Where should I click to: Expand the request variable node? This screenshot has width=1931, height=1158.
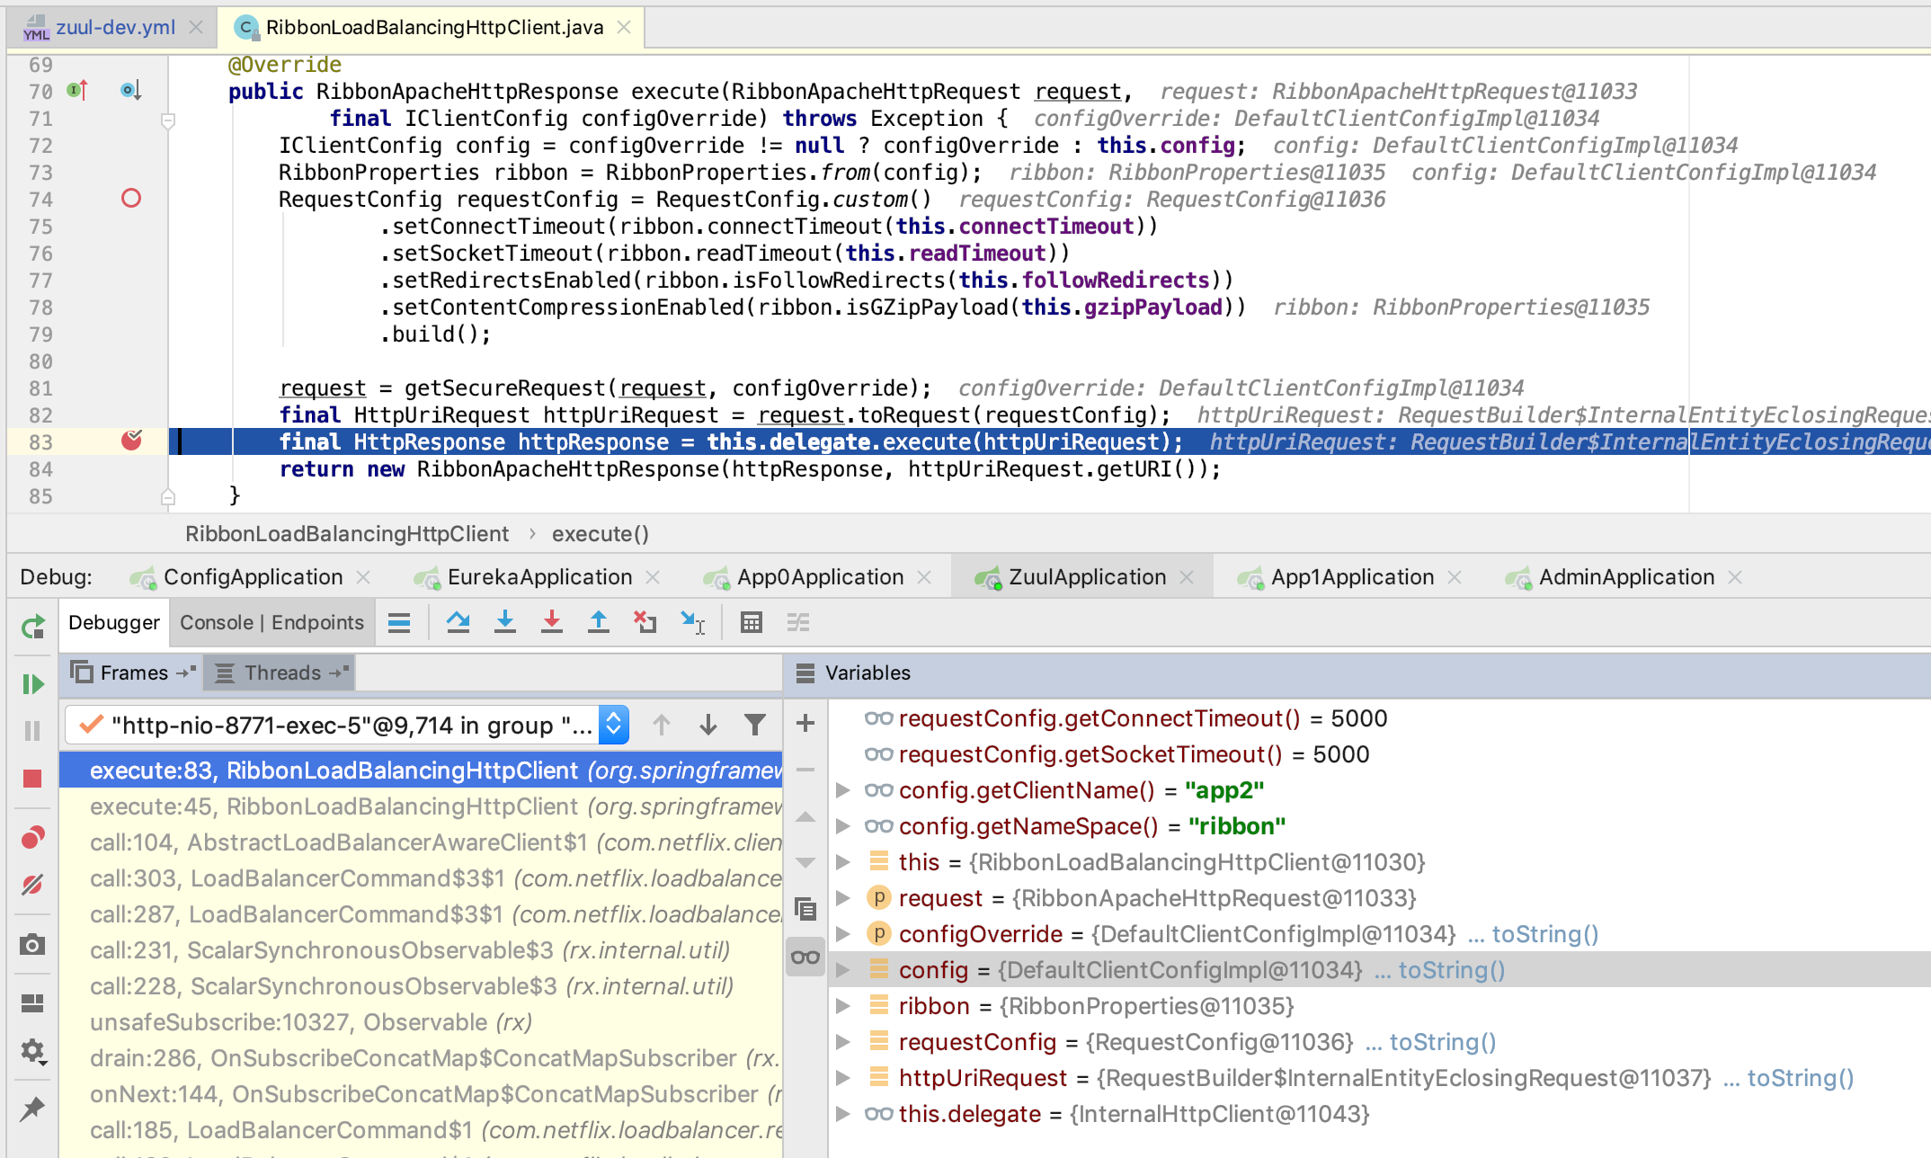(843, 898)
